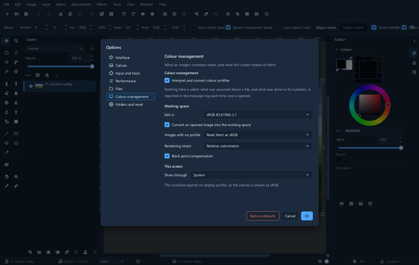Click the layer Opacity slider handle
This screenshot has height=265, width=419.
[x=92, y=66]
